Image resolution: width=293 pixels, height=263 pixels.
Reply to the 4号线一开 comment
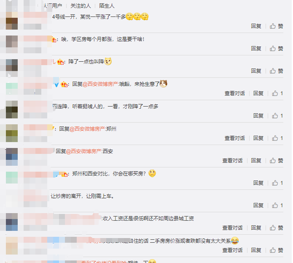pyautogui.click(x=256, y=26)
